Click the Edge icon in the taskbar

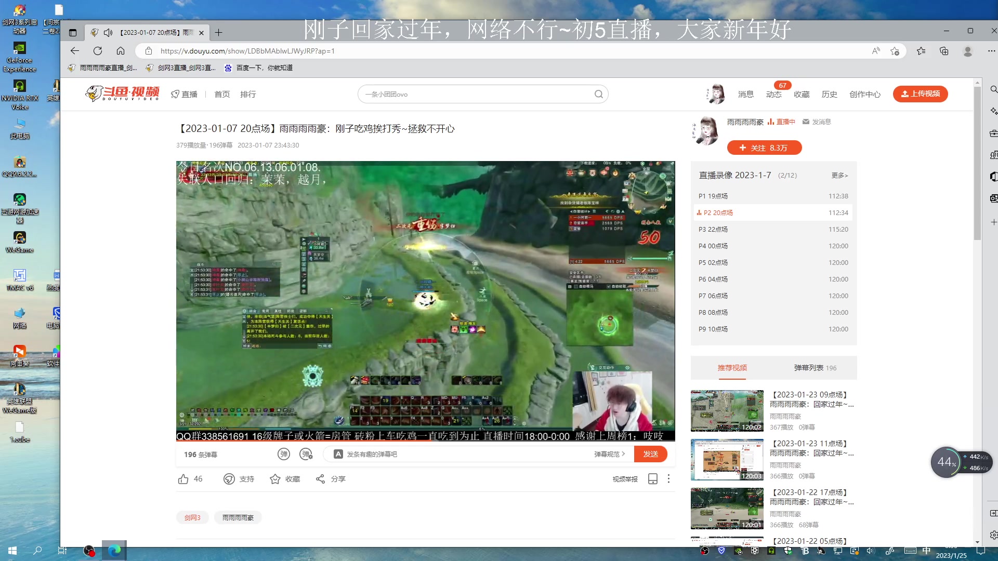[x=114, y=550]
